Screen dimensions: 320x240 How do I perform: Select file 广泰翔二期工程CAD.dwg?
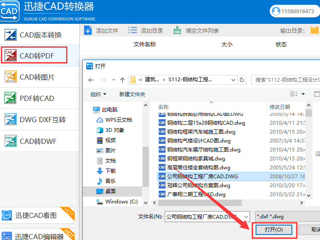pyautogui.click(x=231, y=194)
